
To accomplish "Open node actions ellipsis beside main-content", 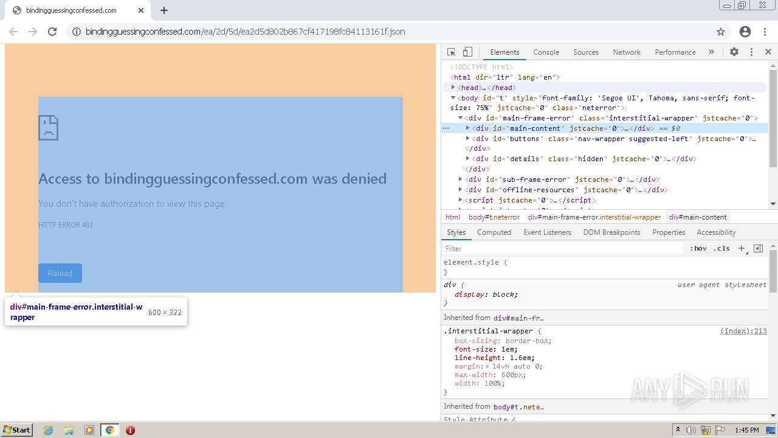I will (x=446, y=128).
